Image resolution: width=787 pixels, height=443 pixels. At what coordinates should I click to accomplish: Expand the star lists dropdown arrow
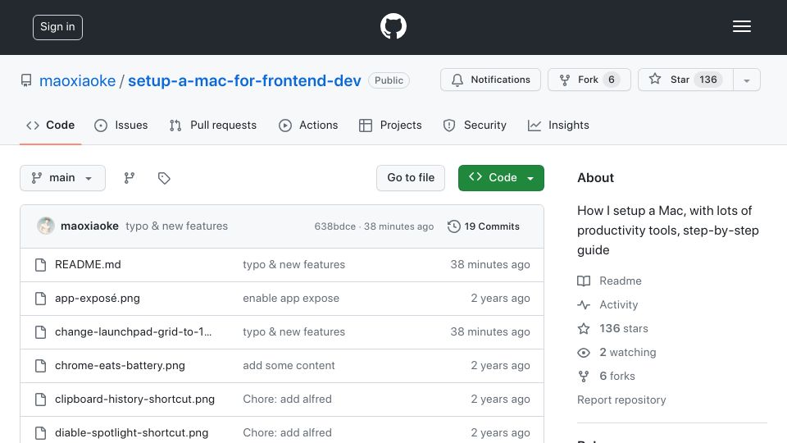[x=747, y=80]
